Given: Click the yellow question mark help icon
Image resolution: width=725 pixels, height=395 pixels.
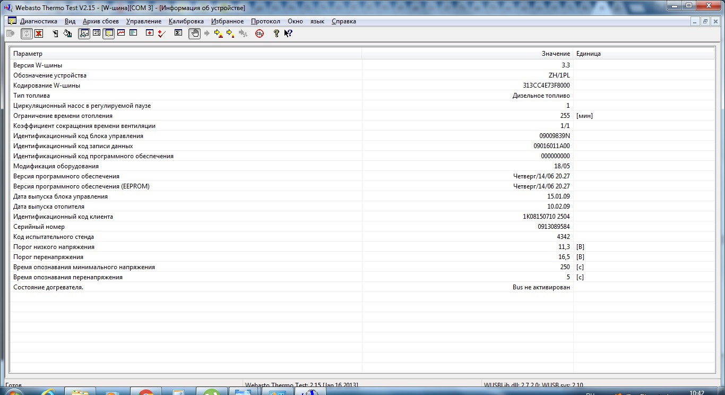Looking at the screenshot, I should click(x=276, y=33).
